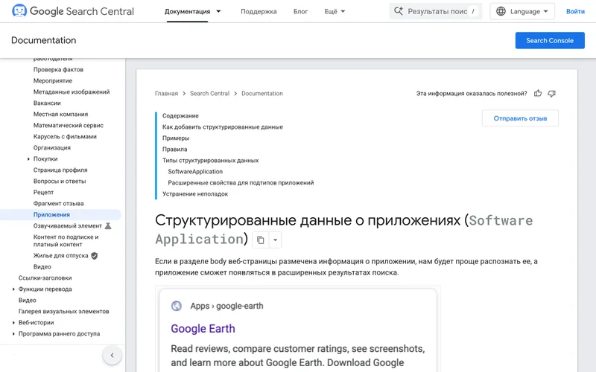Jump to the Примеры section link

pos(176,138)
